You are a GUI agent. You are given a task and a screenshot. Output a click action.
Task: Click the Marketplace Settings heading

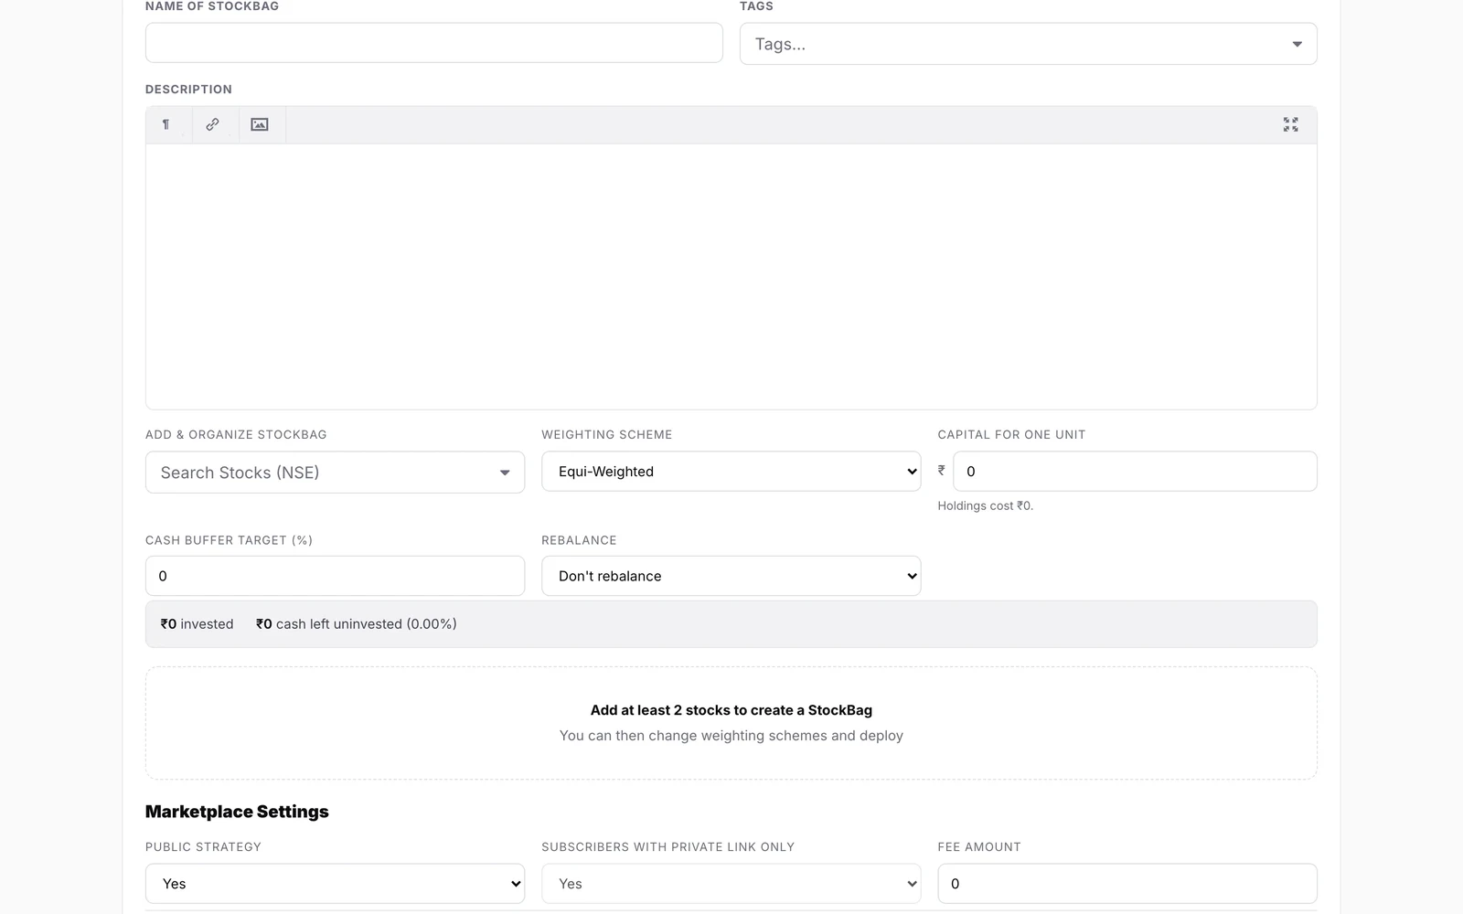(237, 812)
